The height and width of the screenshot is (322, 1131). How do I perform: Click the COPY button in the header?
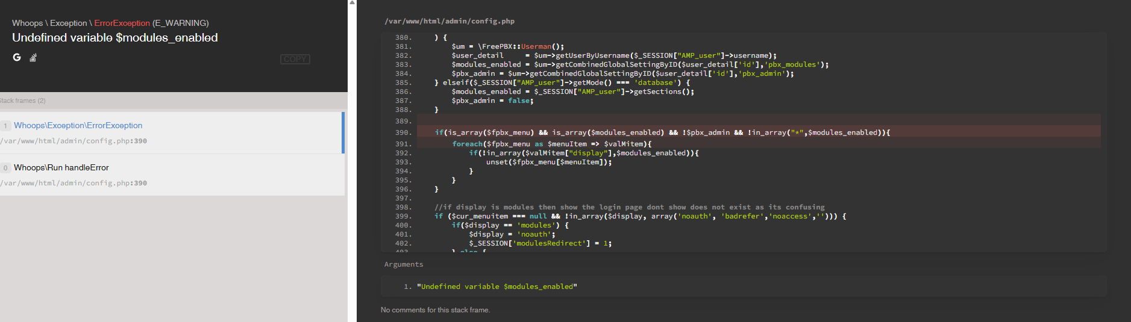[x=295, y=59]
